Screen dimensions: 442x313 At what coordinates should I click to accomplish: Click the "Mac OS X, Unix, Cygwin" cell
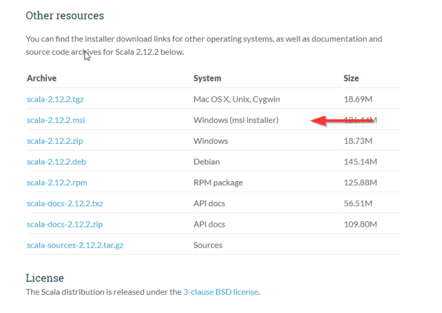pyautogui.click(x=236, y=99)
